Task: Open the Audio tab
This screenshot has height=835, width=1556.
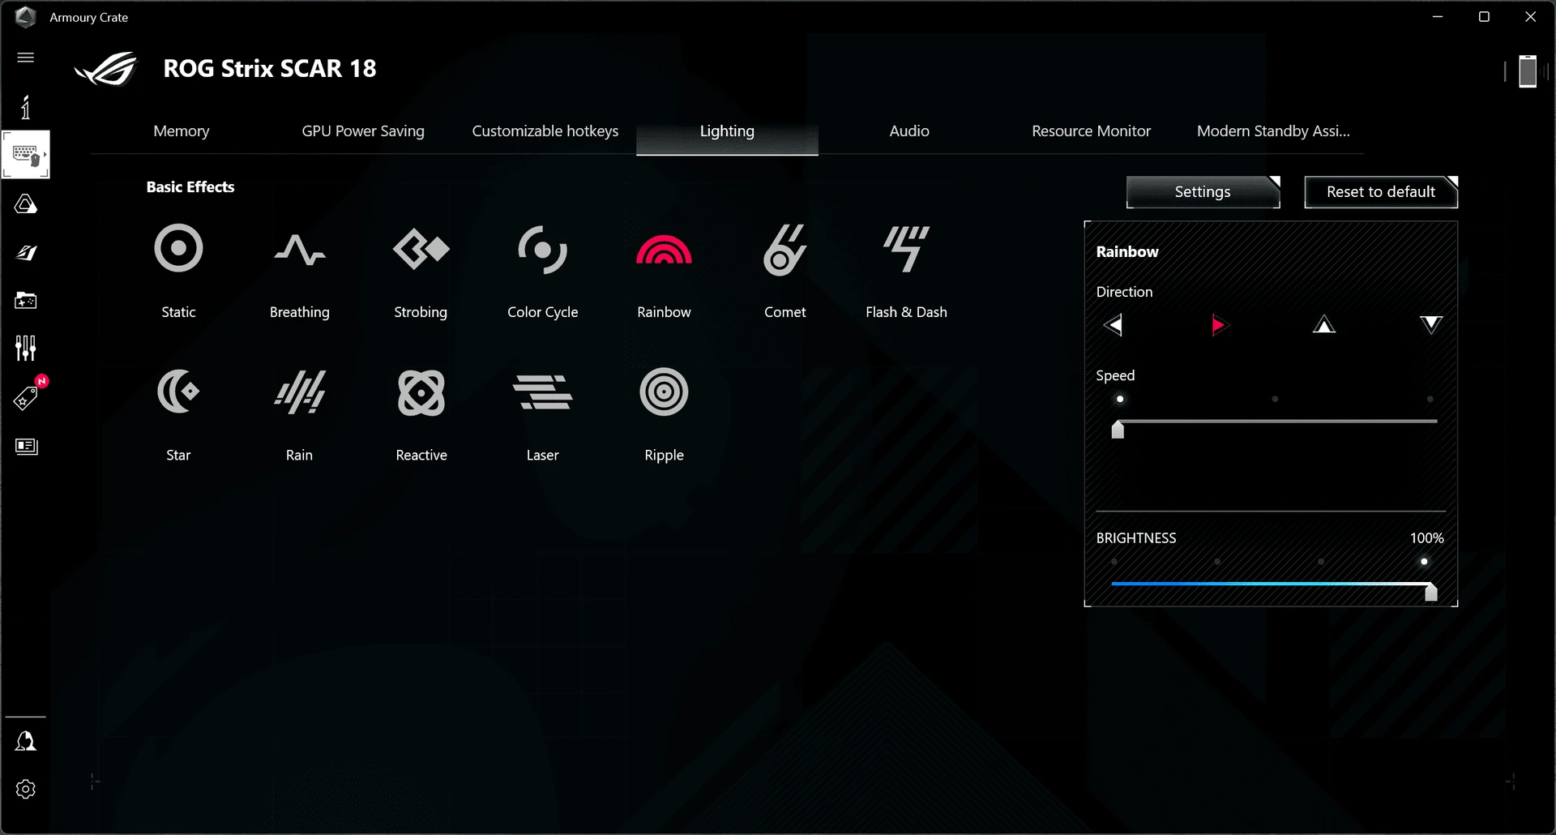Action: pyautogui.click(x=909, y=131)
